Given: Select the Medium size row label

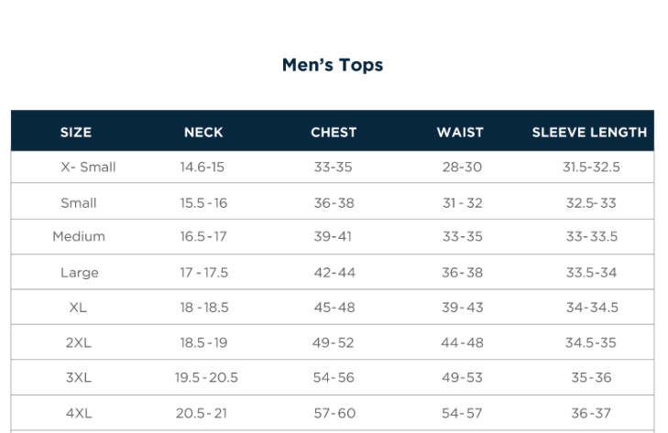Looking at the screenshot, I should [x=79, y=236].
